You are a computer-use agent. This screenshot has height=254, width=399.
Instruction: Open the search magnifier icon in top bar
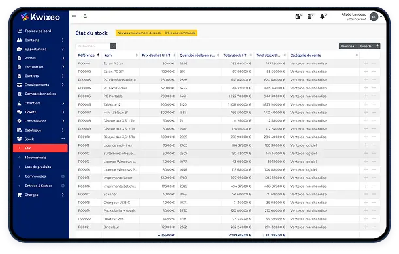[x=86, y=16]
